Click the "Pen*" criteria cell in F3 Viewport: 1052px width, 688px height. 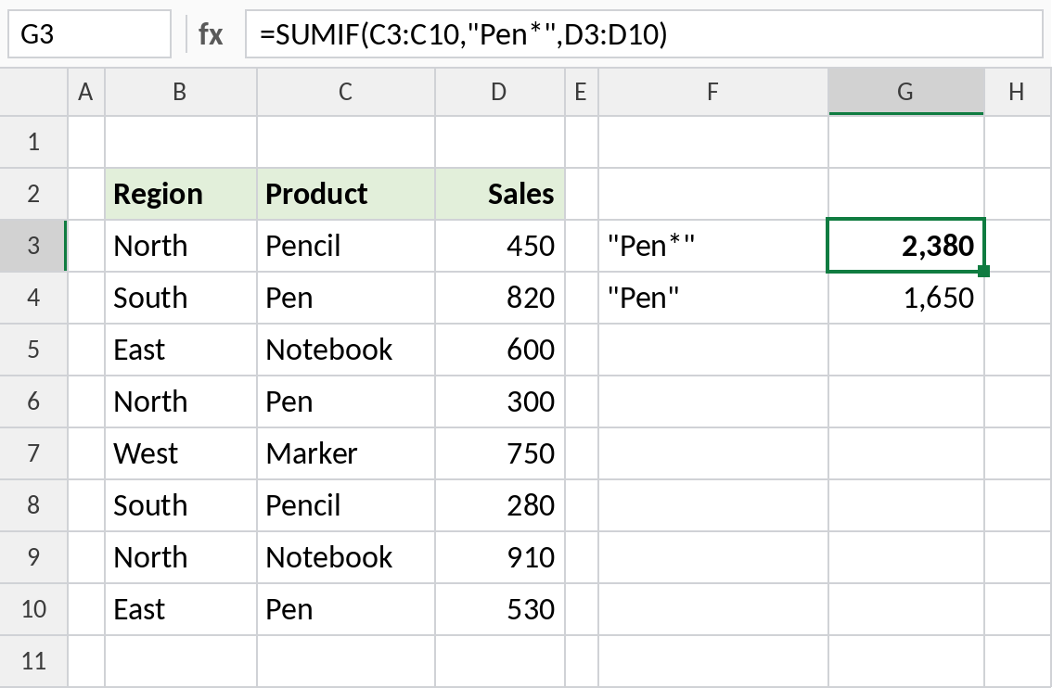[x=713, y=246]
